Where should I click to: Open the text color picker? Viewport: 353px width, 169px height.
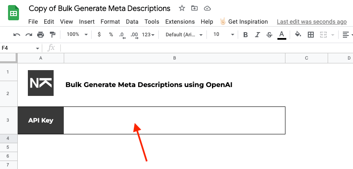pyautogui.click(x=282, y=35)
